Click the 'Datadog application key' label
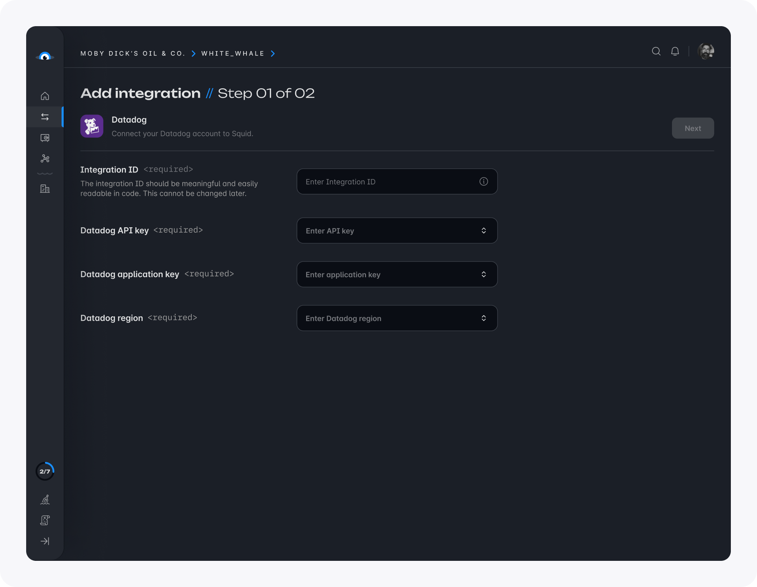Viewport: 757px width, 587px height. coord(130,274)
